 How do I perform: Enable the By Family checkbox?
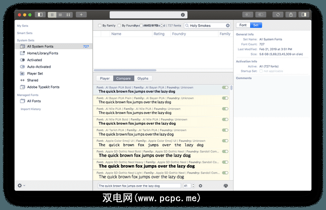pyautogui.click(x=100, y=25)
